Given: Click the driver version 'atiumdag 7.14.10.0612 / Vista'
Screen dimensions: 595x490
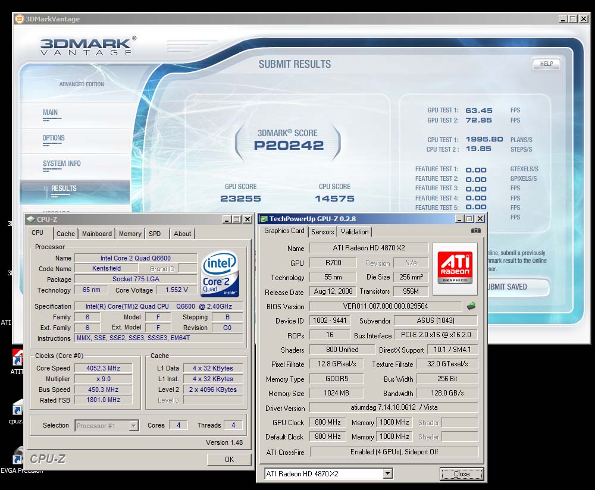Looking at the screenshot, I should (x=394, y=407).
